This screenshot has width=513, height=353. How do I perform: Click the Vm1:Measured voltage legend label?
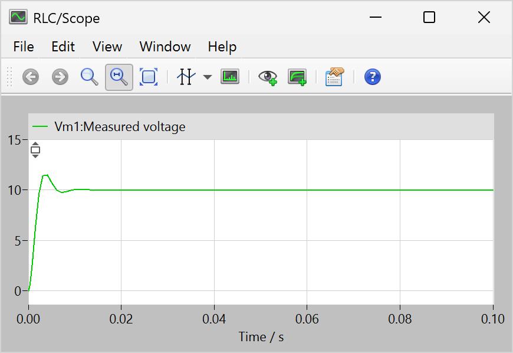[x=120, y=126]
